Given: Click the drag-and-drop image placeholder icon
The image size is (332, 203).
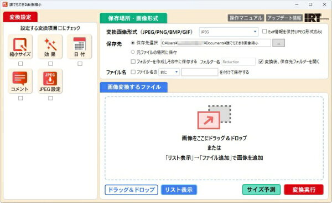Looking at the screenshot, I should click(214, 117).
